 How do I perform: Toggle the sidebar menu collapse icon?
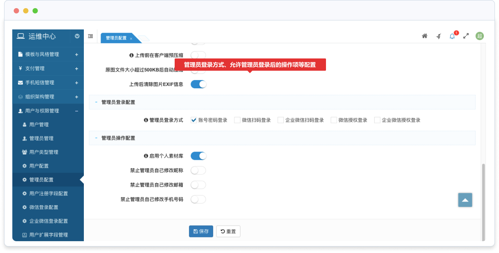tap(90, 36)
